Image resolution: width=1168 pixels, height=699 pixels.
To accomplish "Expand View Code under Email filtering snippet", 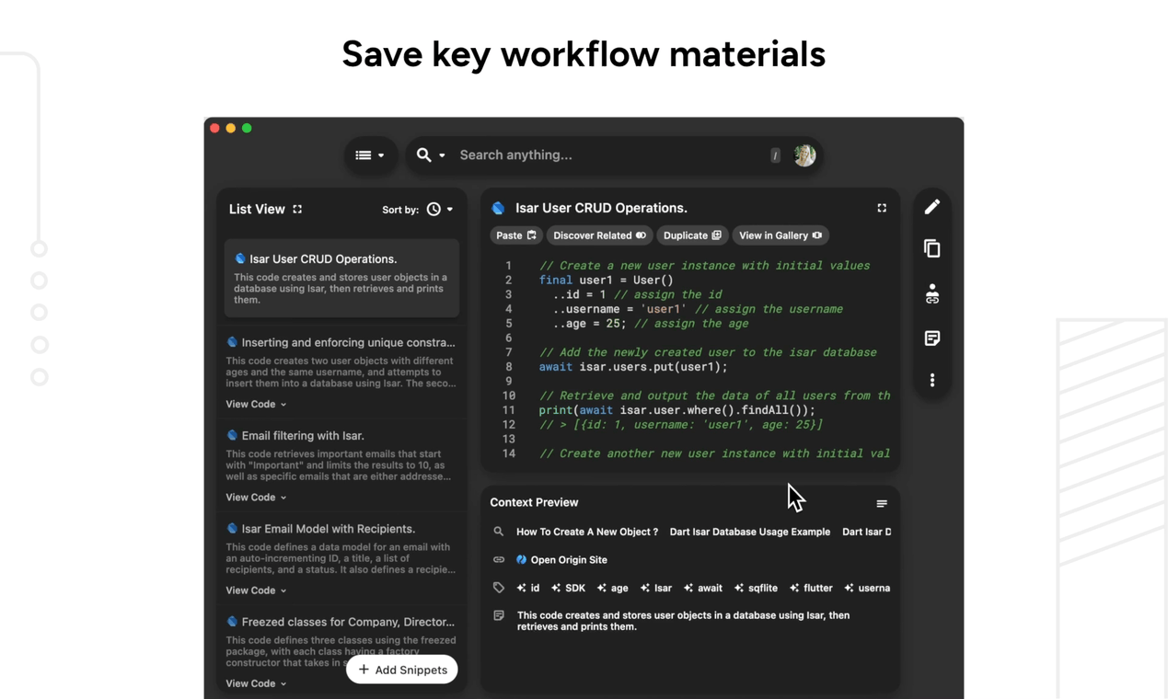I will coord(256,498).
